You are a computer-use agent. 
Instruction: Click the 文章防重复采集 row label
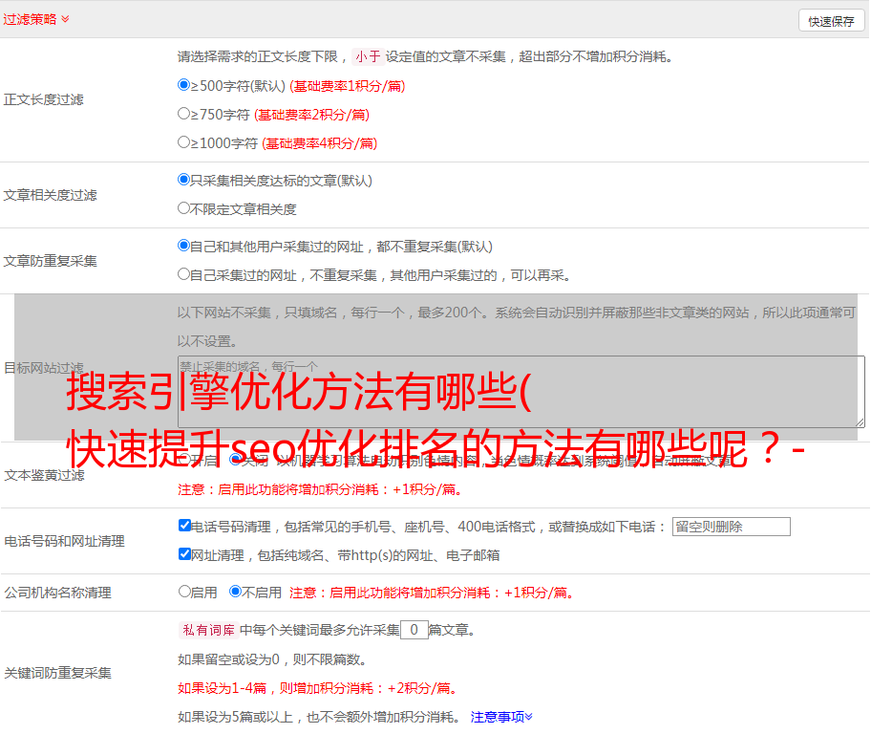[50, 261]
